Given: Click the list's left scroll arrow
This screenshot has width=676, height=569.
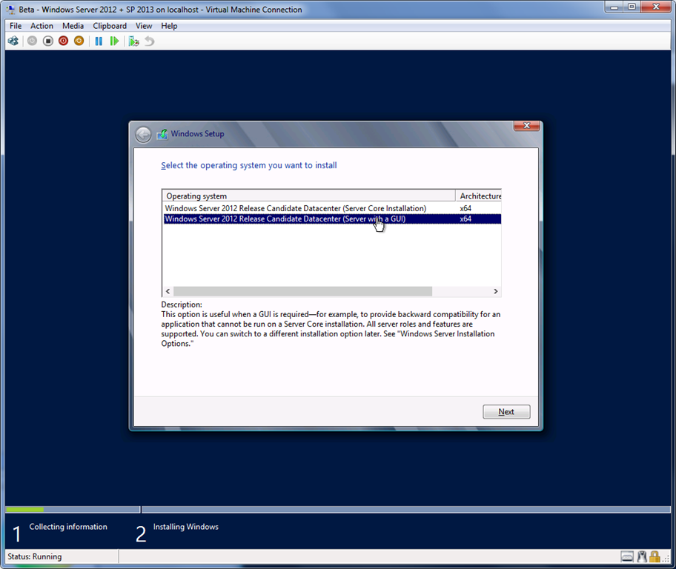Looking at the screenshot, I should tap(168, 291).
